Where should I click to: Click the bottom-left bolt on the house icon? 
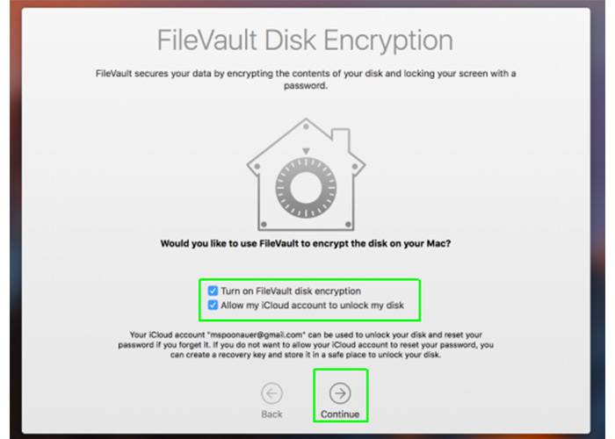264,225
